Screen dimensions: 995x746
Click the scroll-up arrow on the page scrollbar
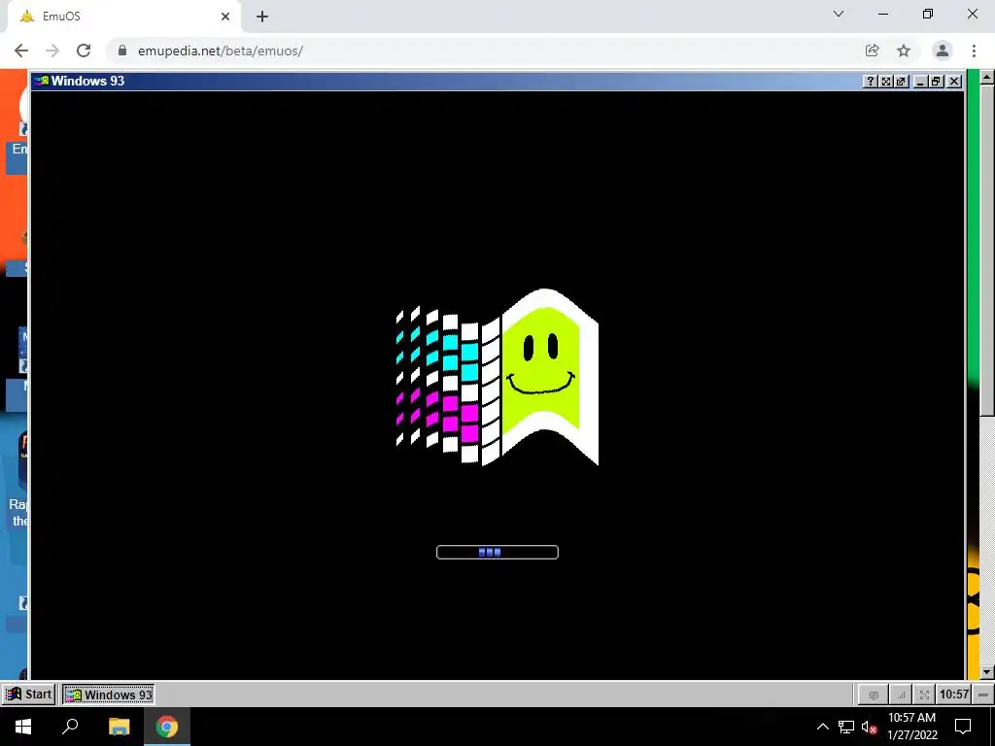click(x=986, y=77)
